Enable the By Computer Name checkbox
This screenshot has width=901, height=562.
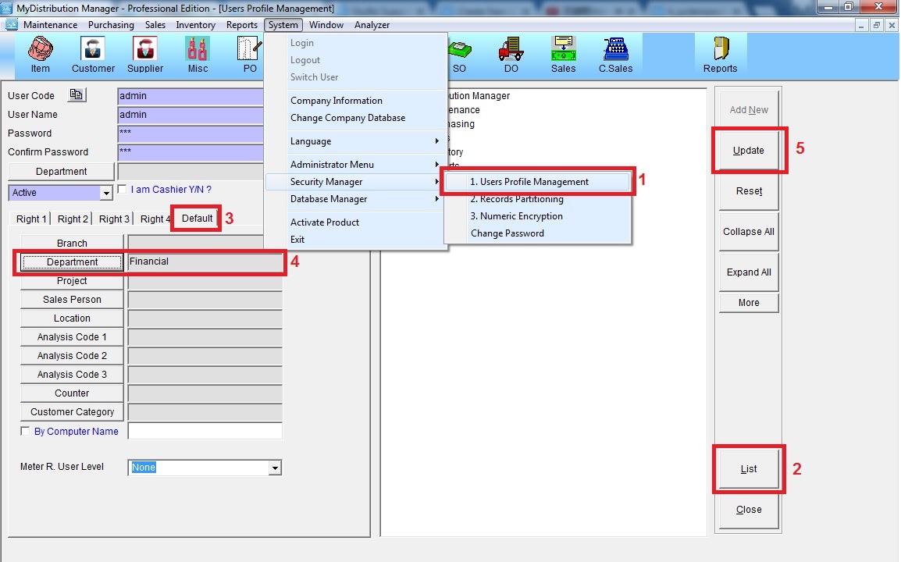26,431
